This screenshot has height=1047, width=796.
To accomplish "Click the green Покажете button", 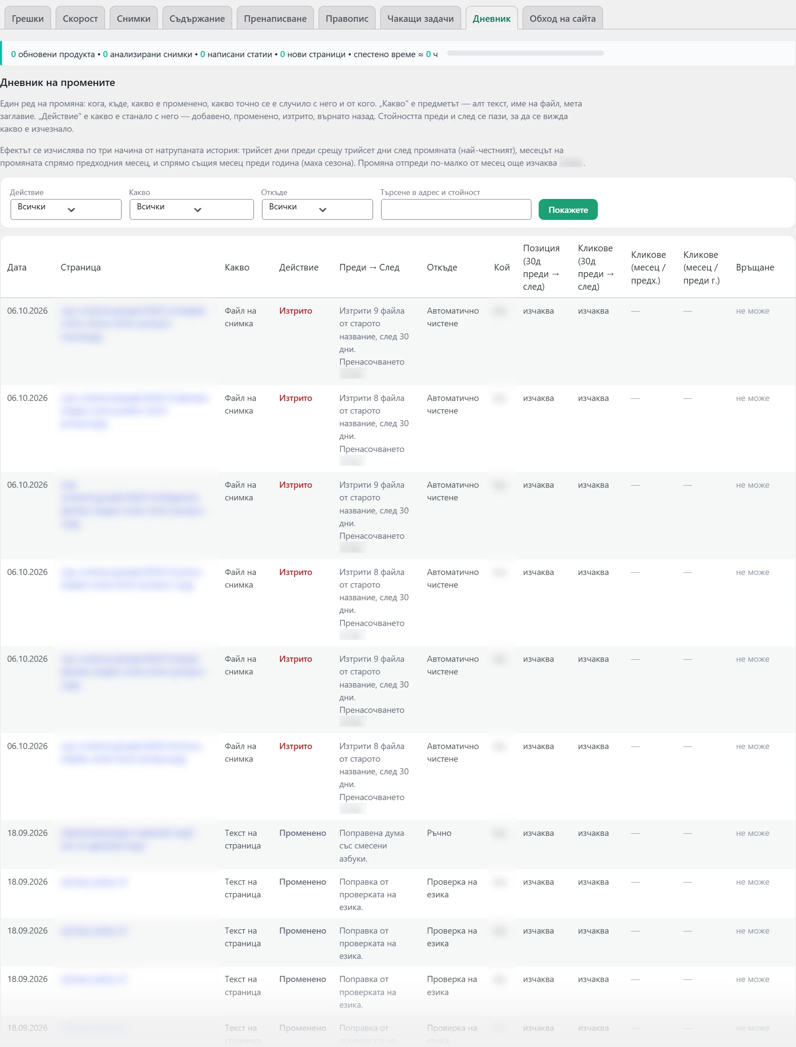I will [568, 209].
